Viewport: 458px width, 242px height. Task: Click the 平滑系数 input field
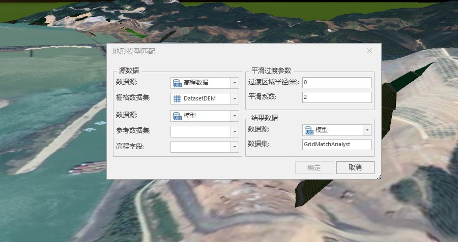(337, 97)
